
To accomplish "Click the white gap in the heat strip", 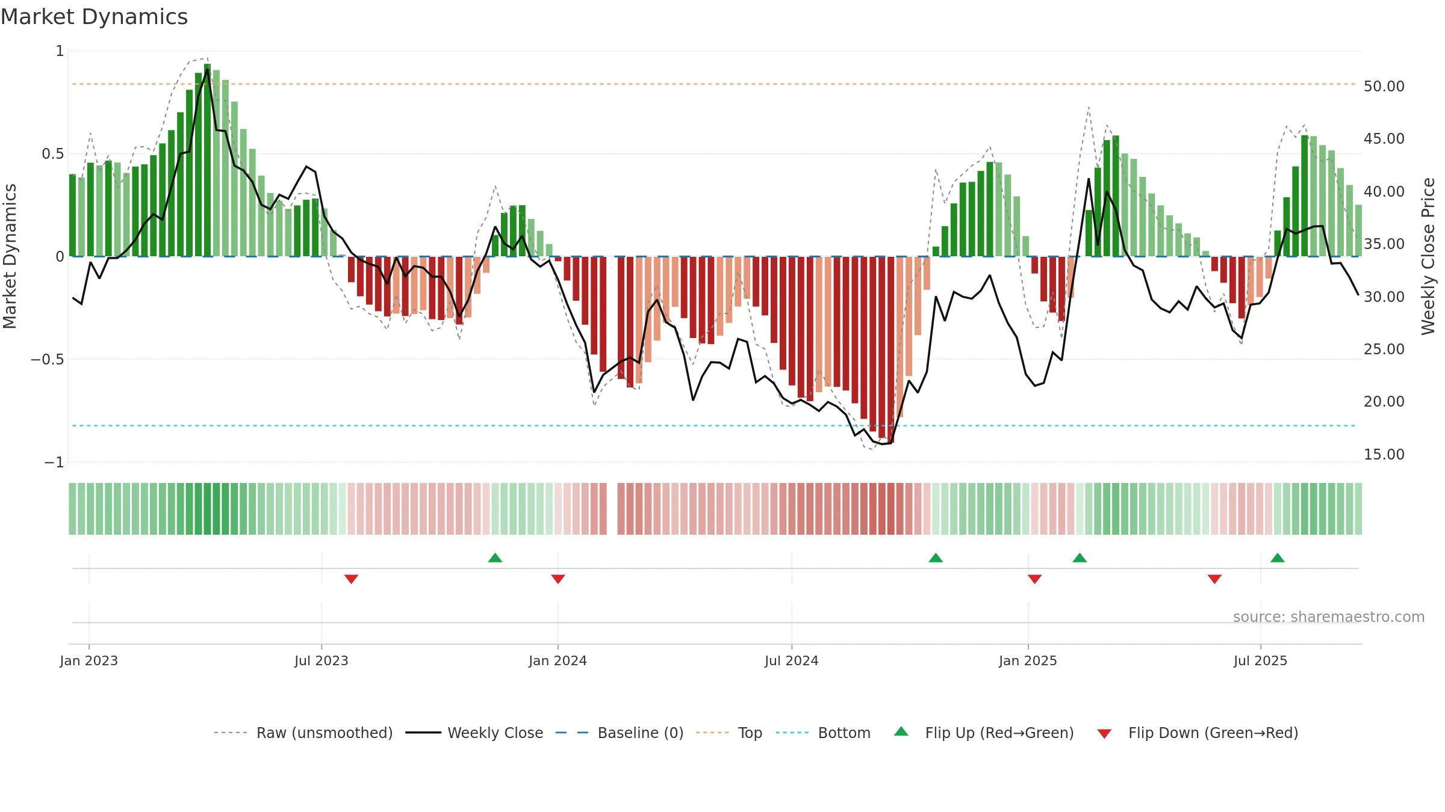I will coord(612,509).
